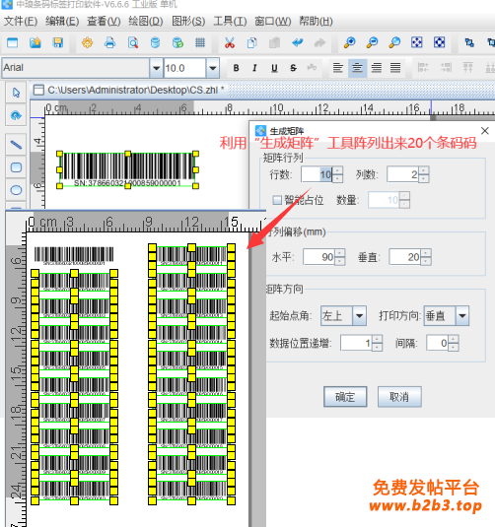
Task: Select the arrow pointer tool
Action: (x=16, y=93)
